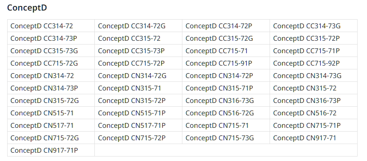Screen dimensions: 367x161
Task: Select ConceptD CN917-71P in last row
Action: pyautogui.click(x=51, y=150)
